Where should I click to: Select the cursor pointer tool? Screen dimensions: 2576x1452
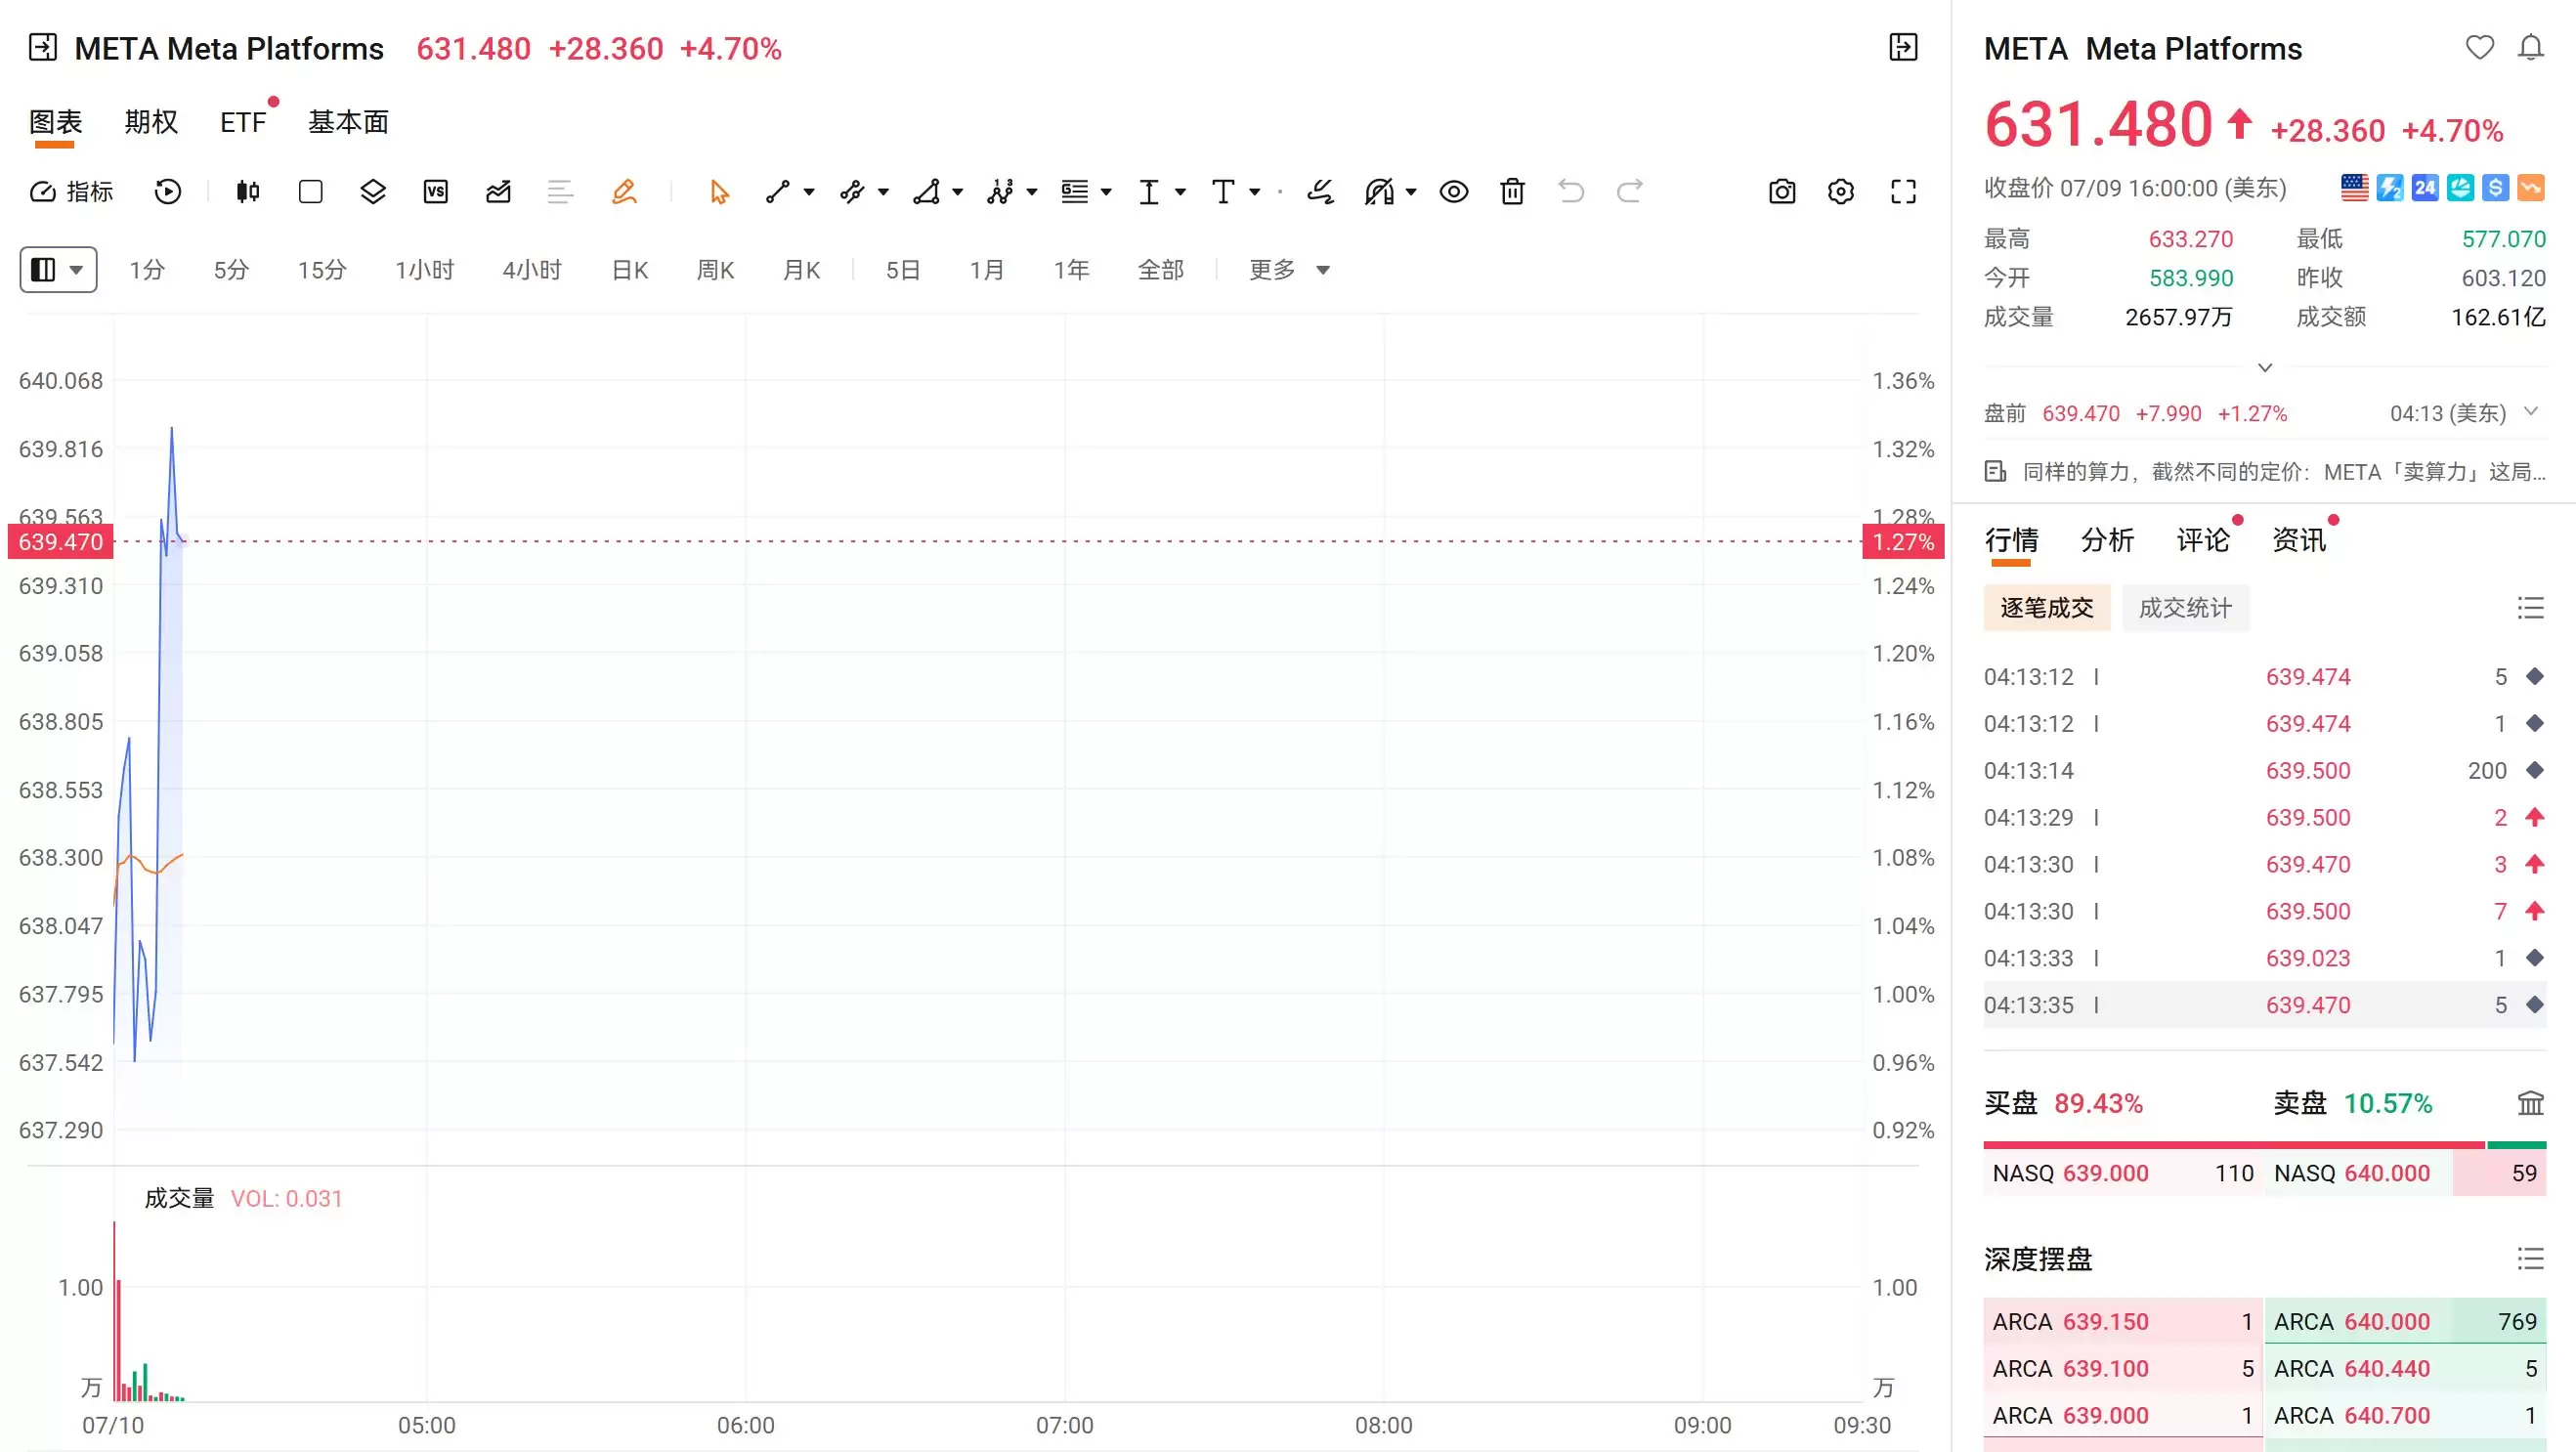[x=719, y=191]
